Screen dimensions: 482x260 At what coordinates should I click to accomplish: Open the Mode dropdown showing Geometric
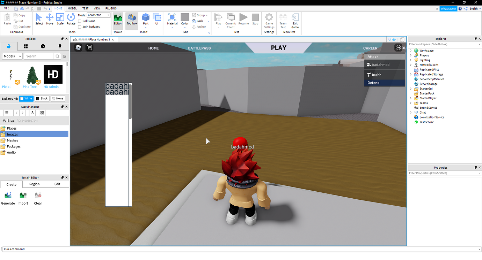98,15
